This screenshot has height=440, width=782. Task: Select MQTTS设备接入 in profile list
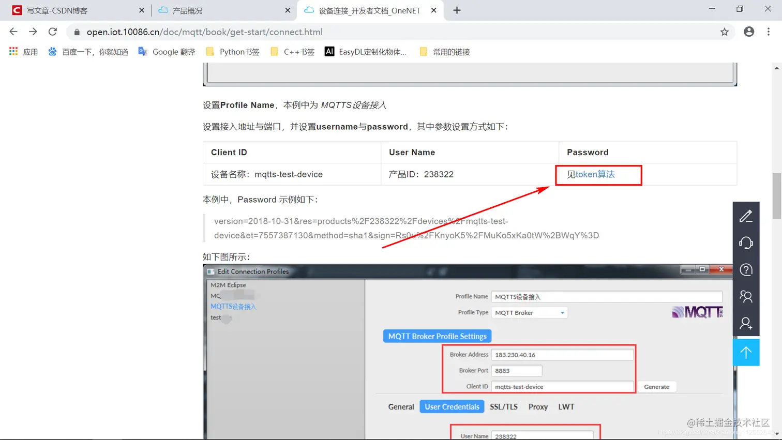pos(233,307)
